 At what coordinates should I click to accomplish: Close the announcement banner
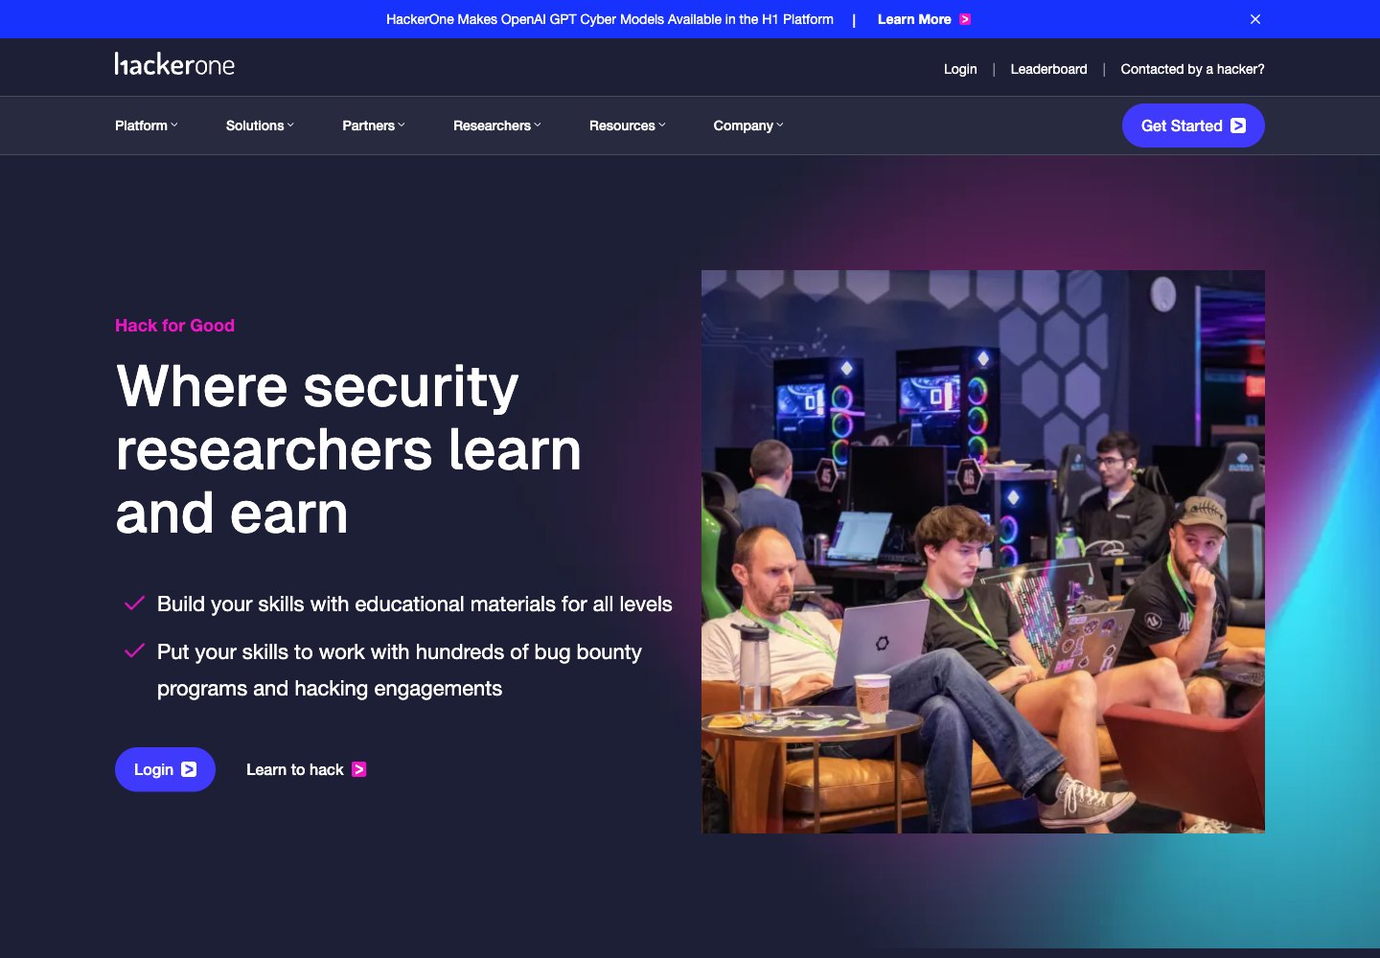click(x=1255, y=19)
